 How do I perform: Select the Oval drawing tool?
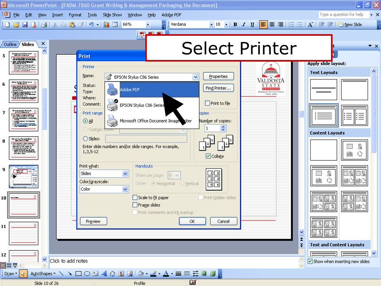point(87,274)
